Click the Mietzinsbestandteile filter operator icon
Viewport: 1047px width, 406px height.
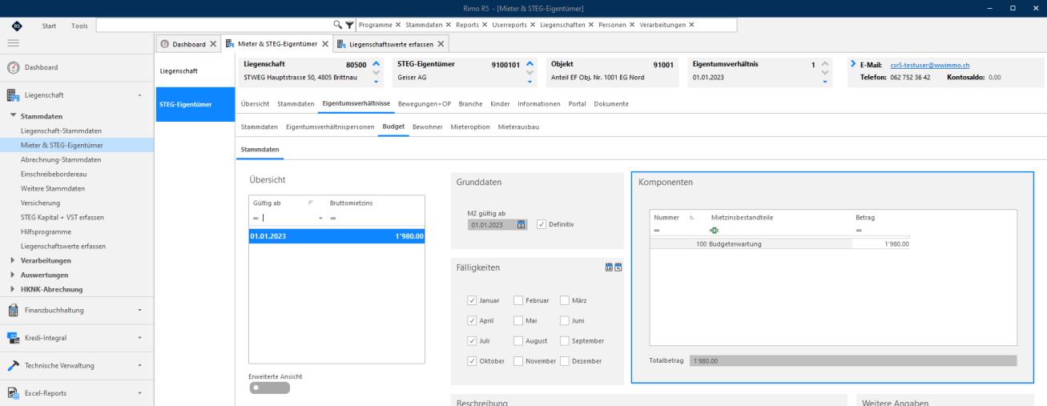715,231
